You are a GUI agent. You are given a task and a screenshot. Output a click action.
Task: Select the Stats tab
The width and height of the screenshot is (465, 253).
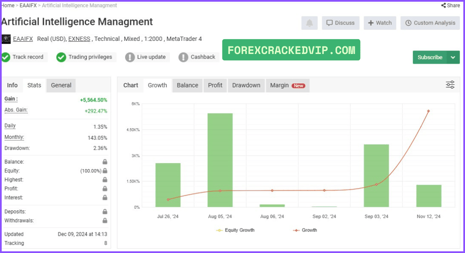click(34, 86)
